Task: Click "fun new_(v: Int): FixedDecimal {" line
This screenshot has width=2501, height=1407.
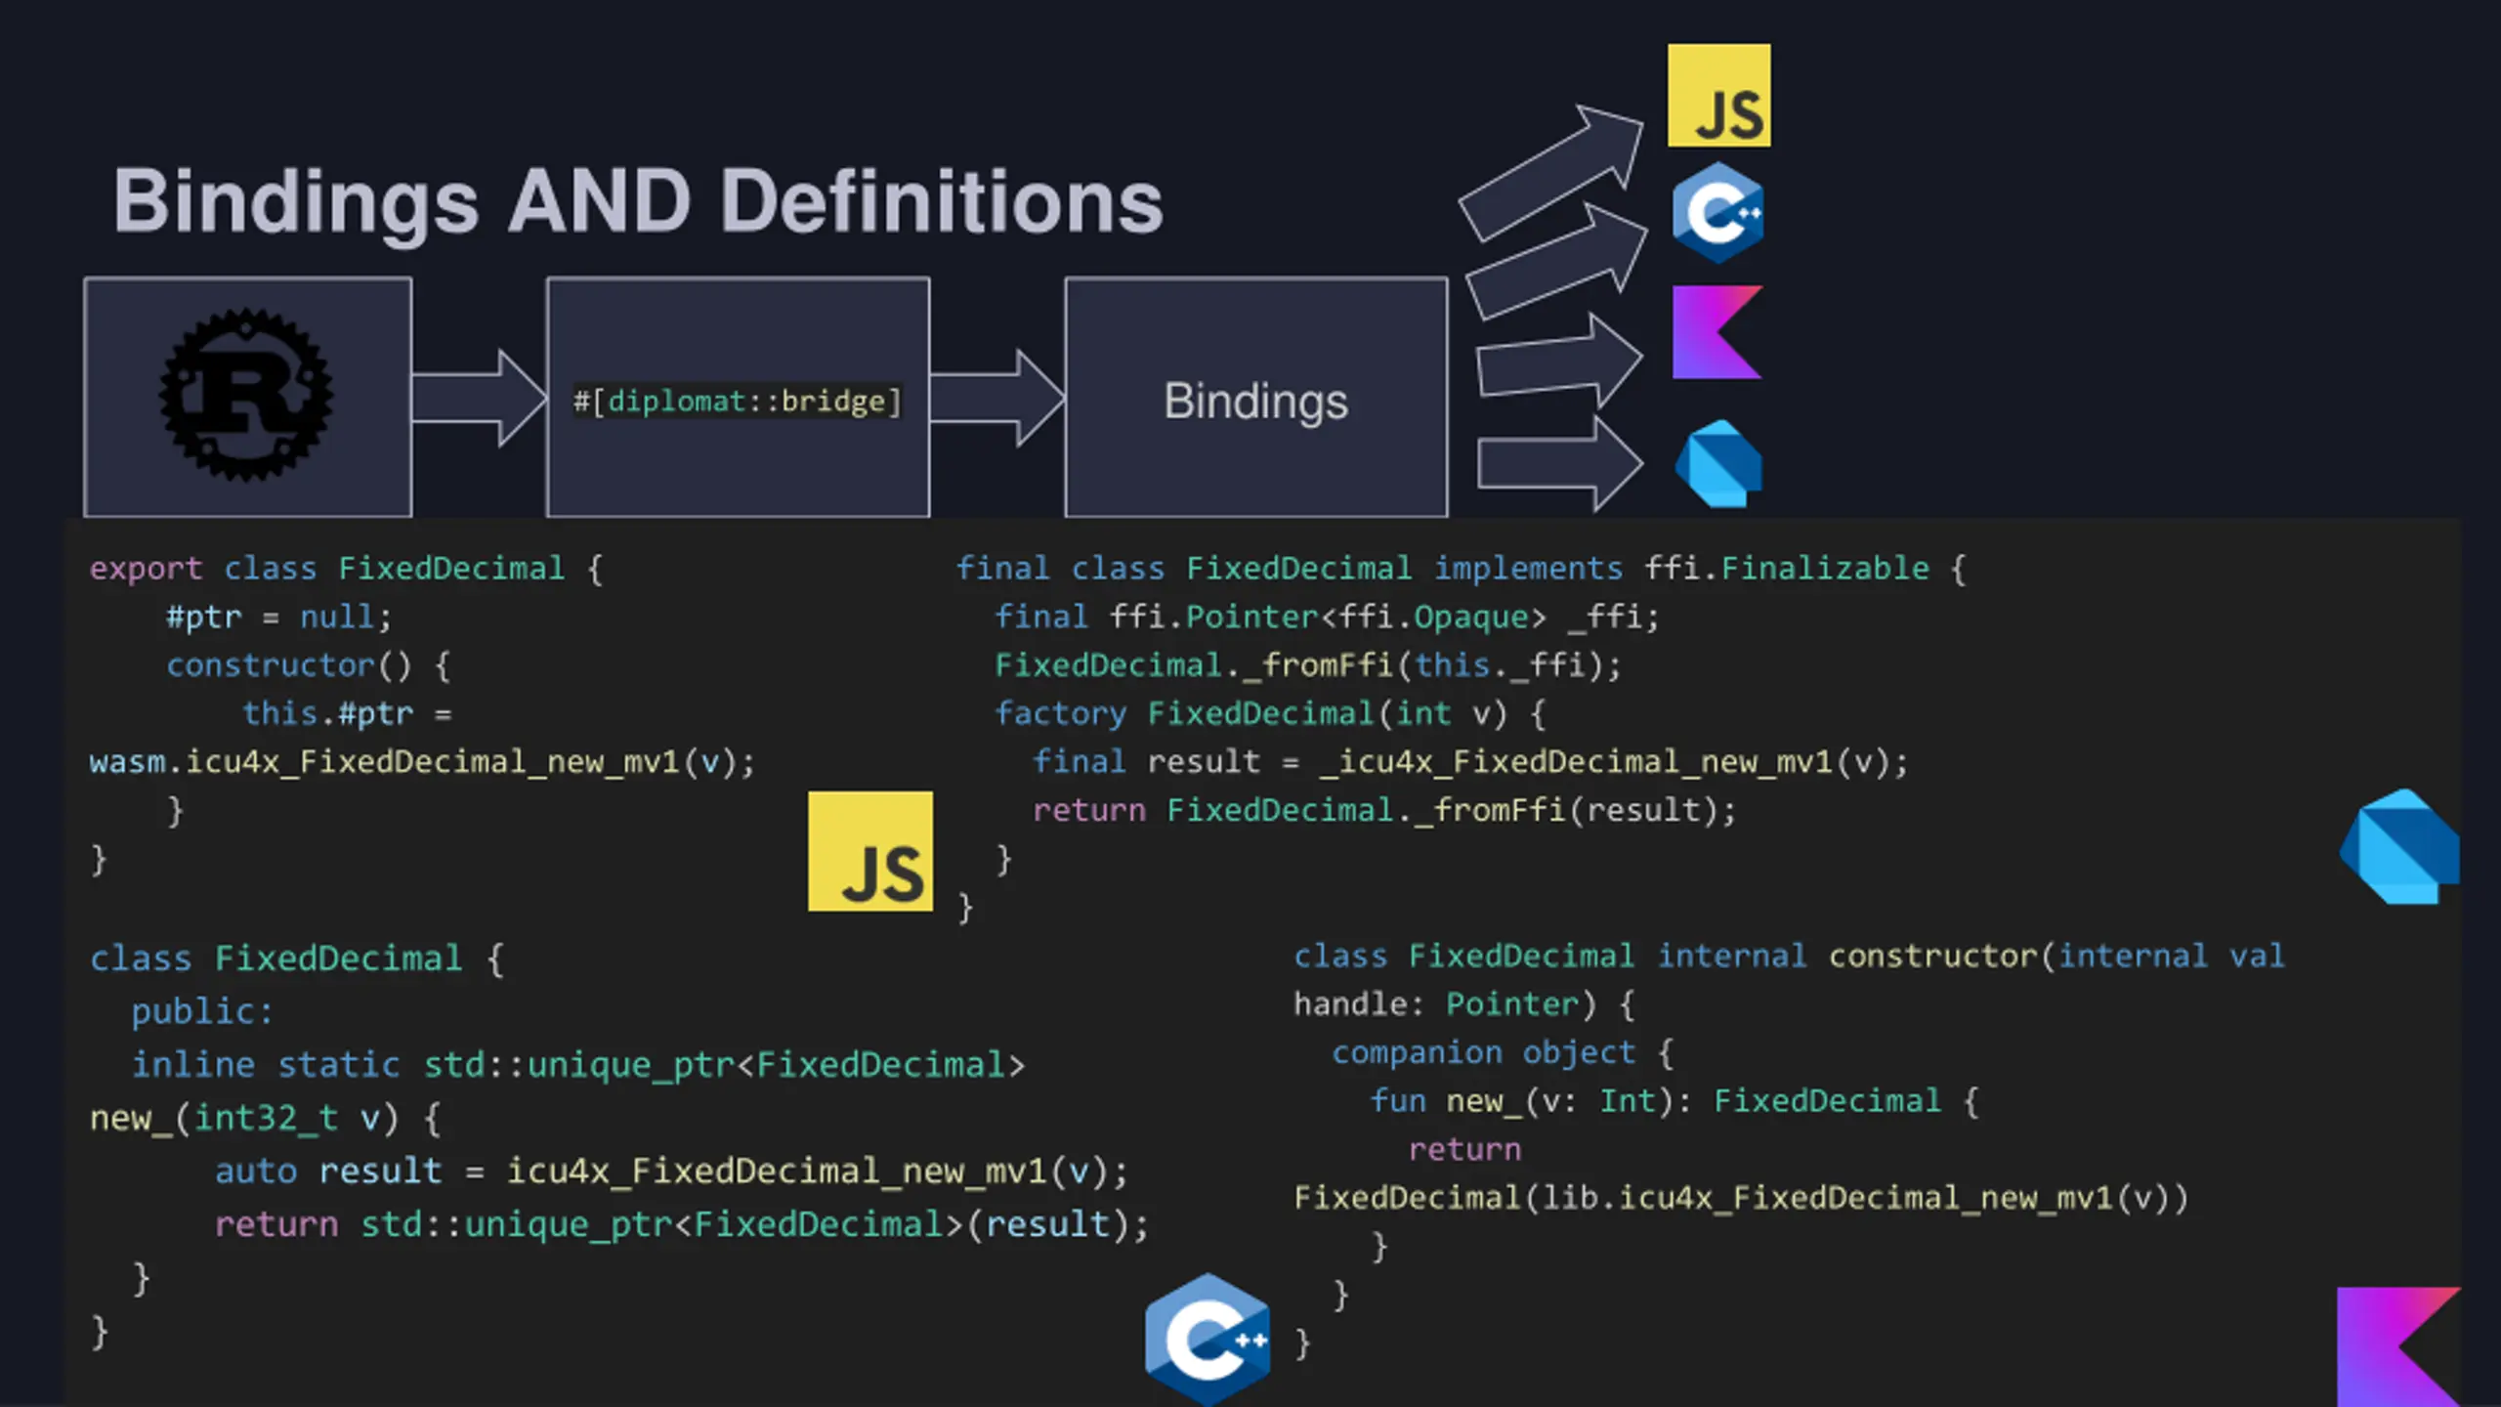Action: [1674, 1101]
